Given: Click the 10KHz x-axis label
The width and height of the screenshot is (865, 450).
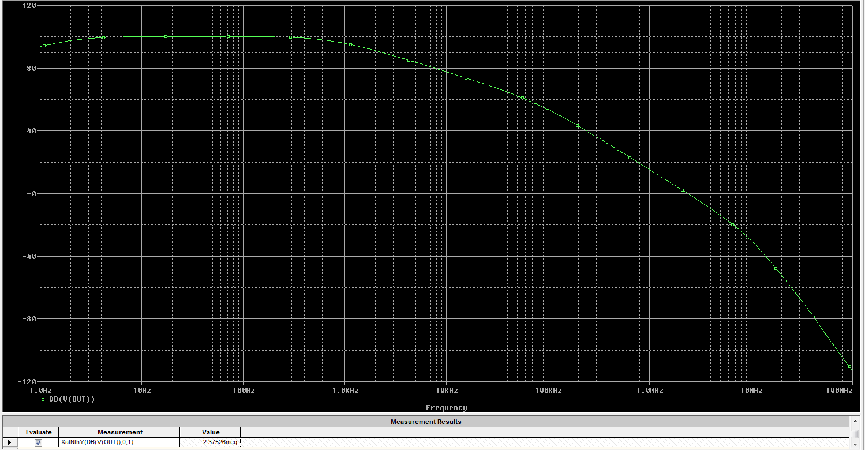Looking at the screenshot, I should point(446,391).
